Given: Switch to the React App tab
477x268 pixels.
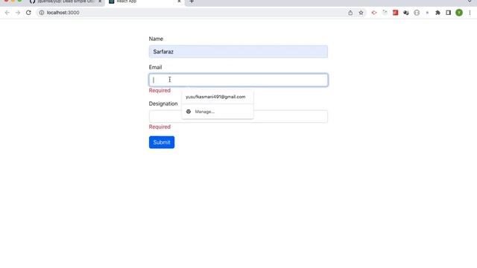Looking at the screenshot, I should (145, 1).
